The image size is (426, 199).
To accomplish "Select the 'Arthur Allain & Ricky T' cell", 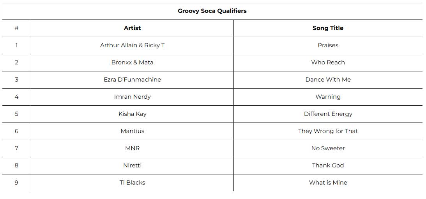I will 132,45.
